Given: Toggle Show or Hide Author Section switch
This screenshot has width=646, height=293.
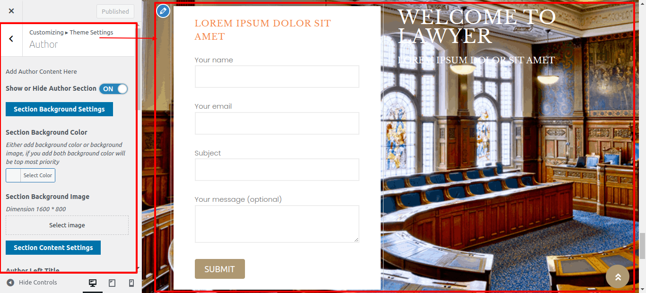Looking at the screenshot, I should tap(113, 89).
